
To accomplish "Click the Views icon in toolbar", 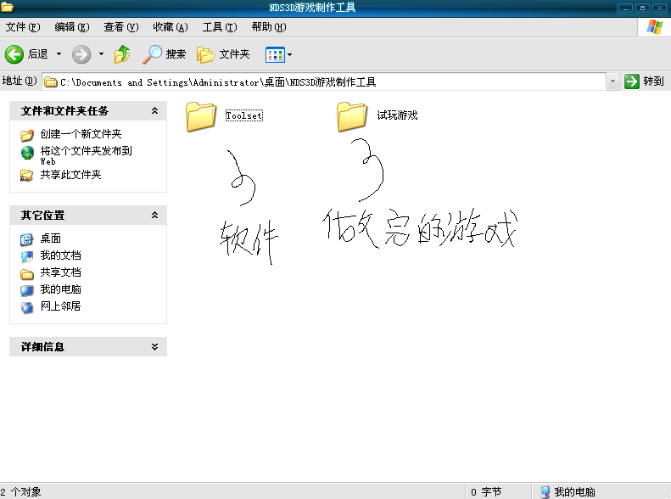I will click(275, 55).
